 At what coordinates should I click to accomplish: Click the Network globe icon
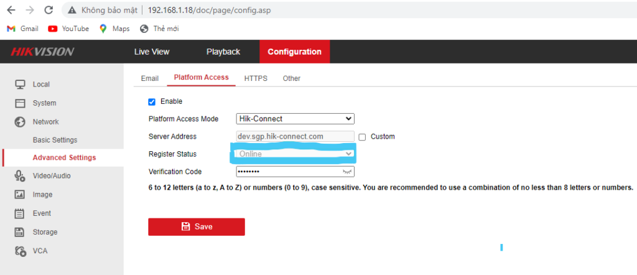point(20,122)
